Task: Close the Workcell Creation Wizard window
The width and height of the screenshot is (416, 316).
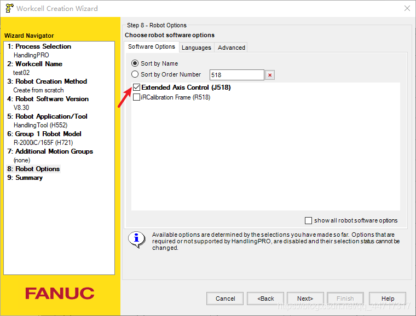Action: tap(407, 8)
